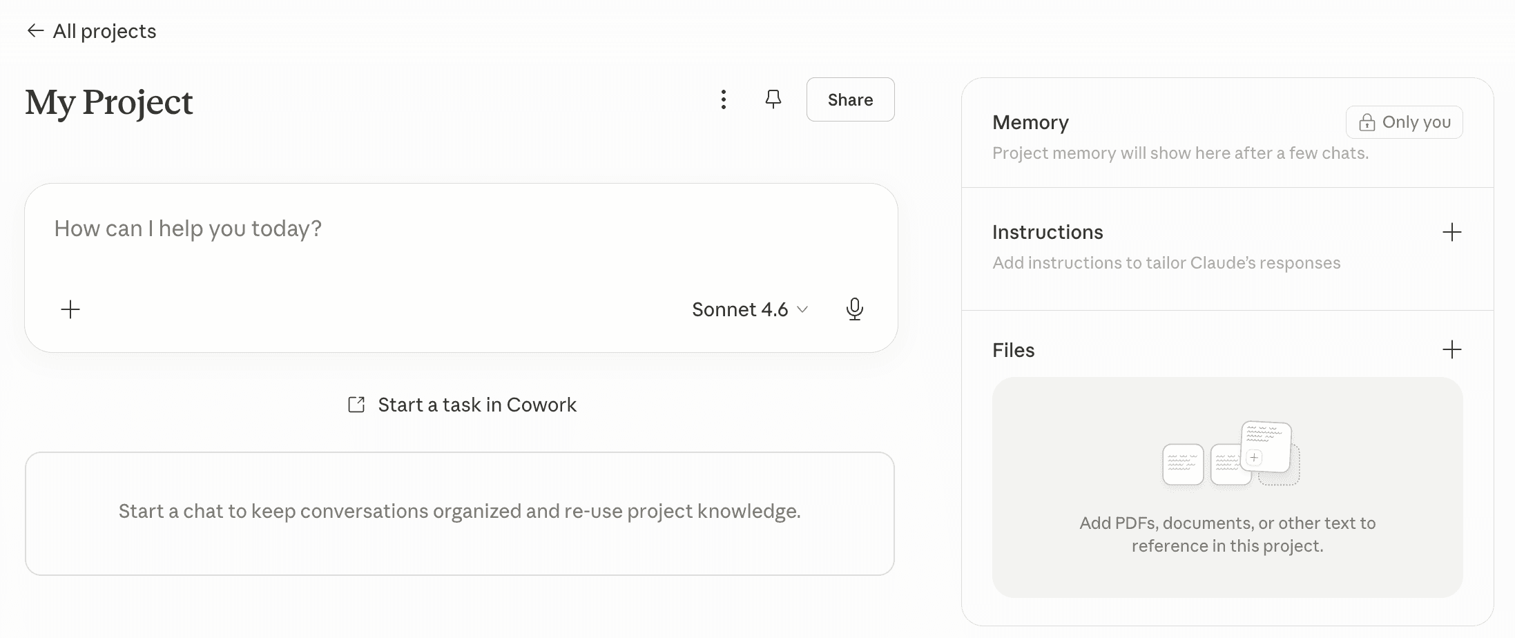Viewport: 1515px width, 638px height.
Task: Click the back arrow to leave project
Action: 36,30
